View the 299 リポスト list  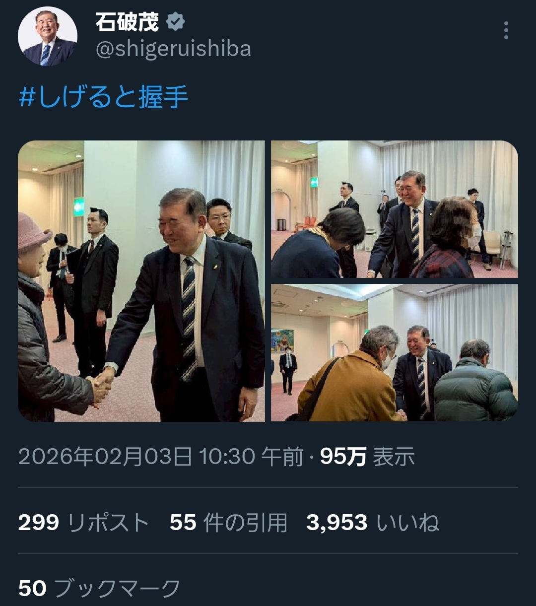pyautogui.click(x=83, y=523)
